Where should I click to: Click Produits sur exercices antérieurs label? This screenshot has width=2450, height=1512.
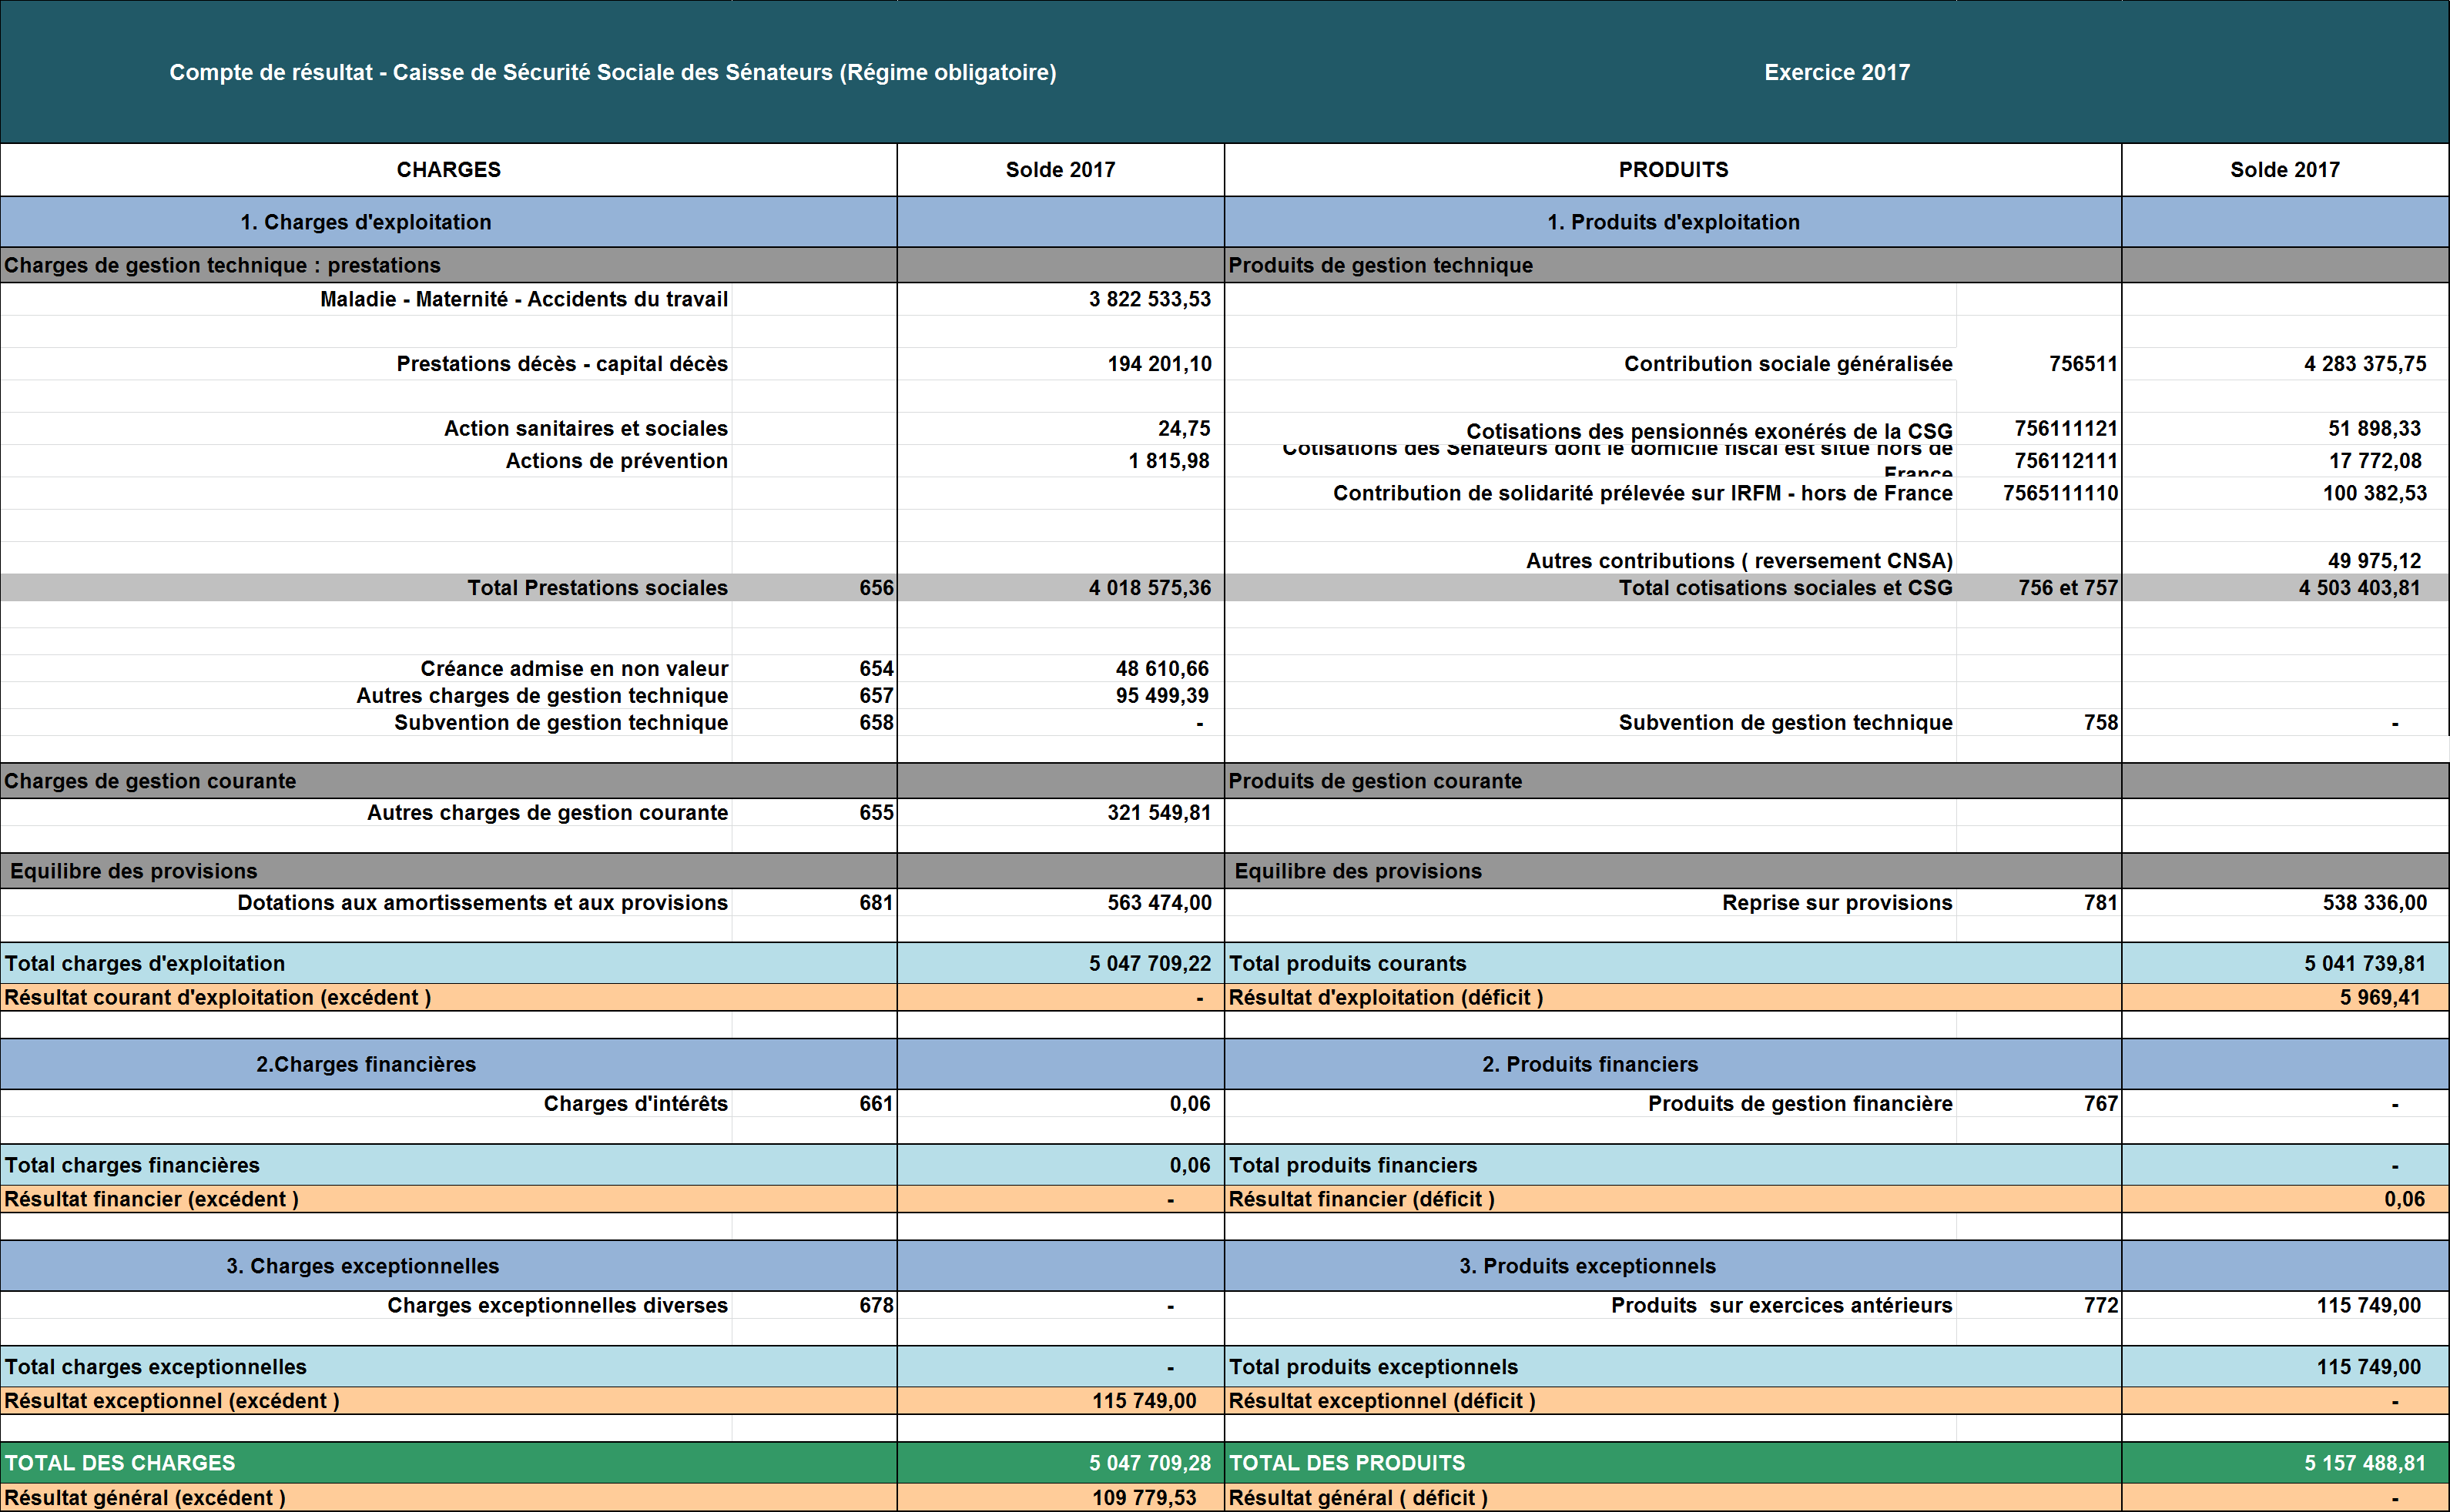coord(1781,1306)
